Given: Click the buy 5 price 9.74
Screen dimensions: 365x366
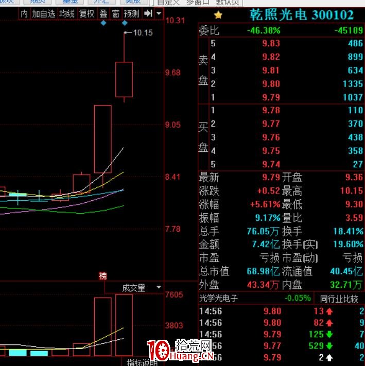Looking at the screenshot, I should point(271,164).
